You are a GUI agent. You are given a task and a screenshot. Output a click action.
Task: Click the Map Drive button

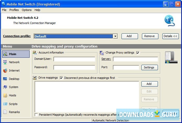(x=150, y=109)
